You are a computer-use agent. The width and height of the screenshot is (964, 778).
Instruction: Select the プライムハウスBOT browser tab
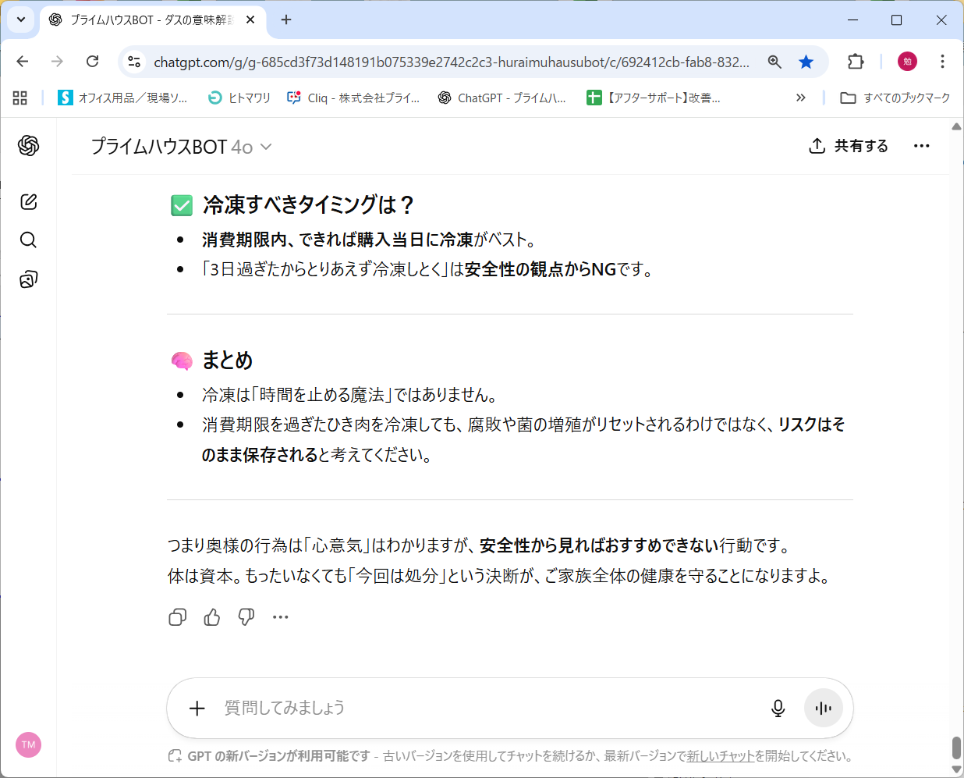148,20
